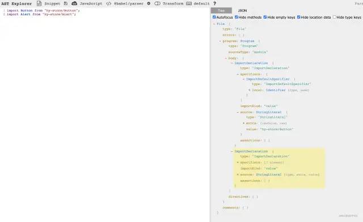Click the errors key row

coord(233,35)
